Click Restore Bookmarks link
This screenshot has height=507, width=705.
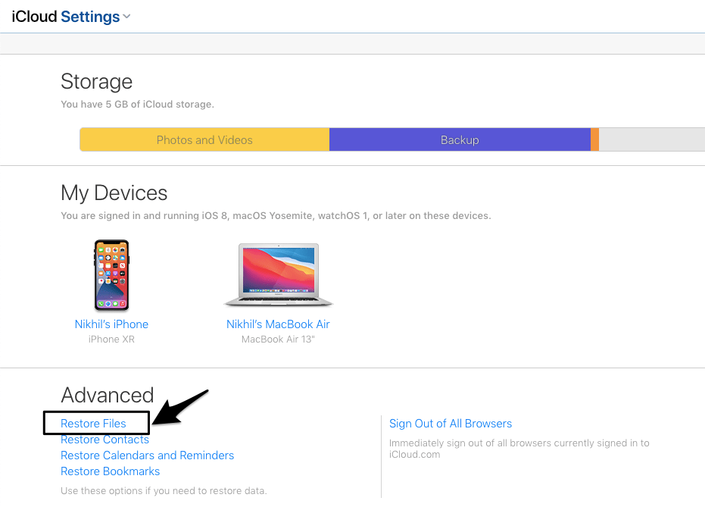110,471
